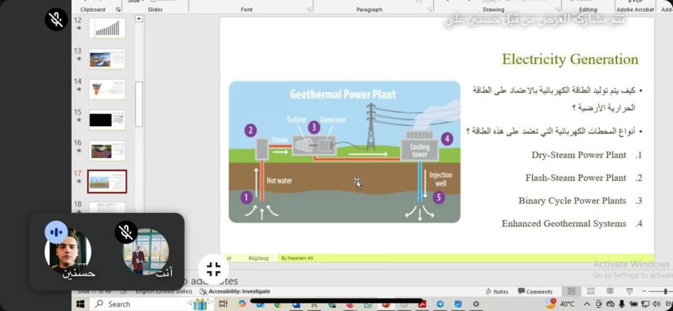The image size is (673, 311).
Task: Open the Font group dialog launcher
Action: [309, 10]
